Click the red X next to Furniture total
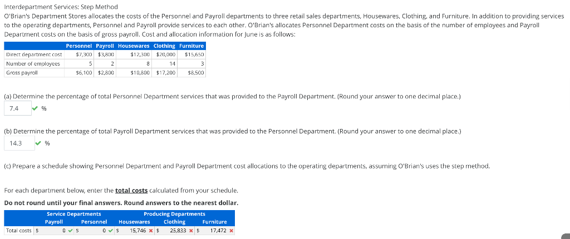570x239 pixels. [231, 231]
